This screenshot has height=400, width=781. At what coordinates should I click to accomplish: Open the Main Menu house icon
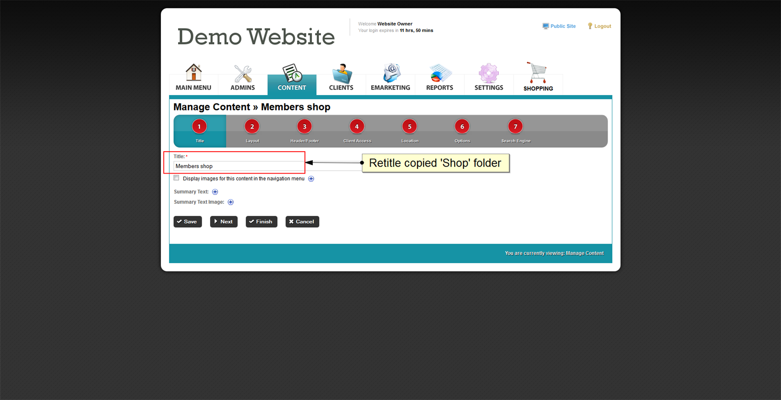pyautogui.click(x=193, y=73)
